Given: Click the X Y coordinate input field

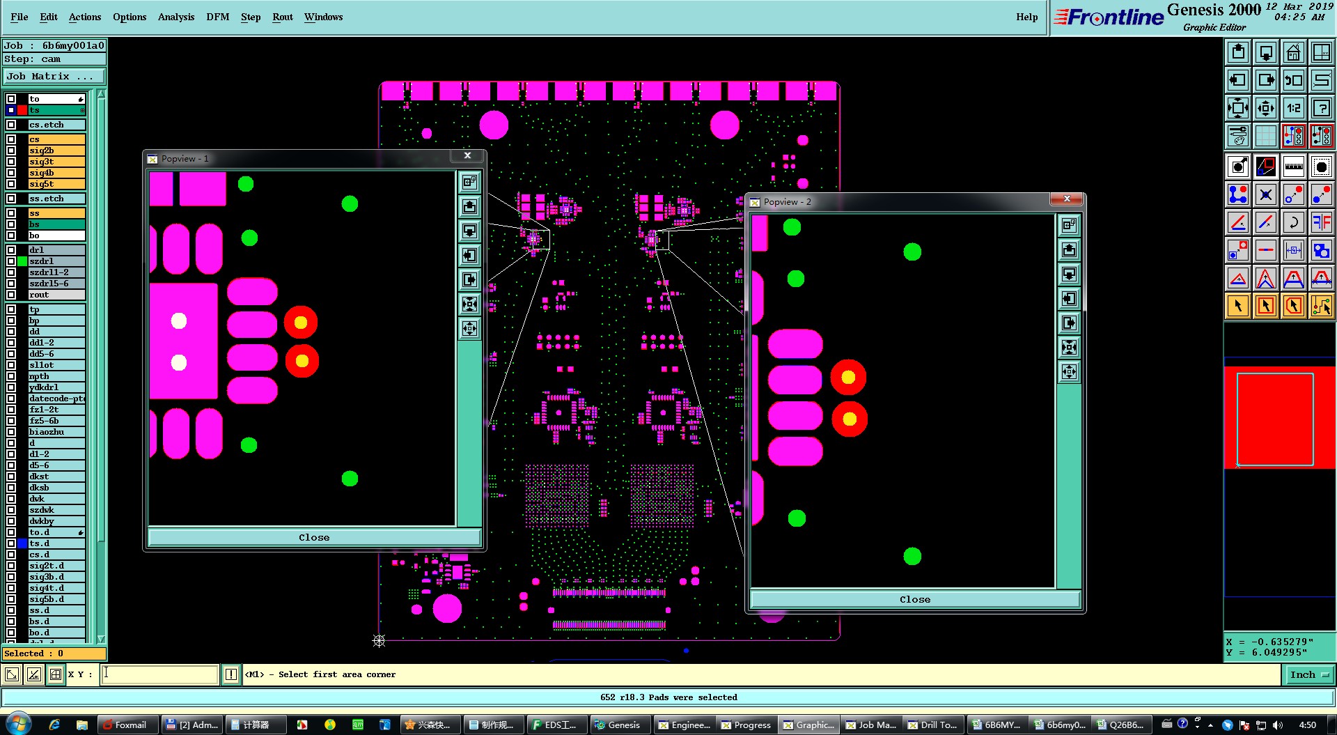Looking at the screenshot, I should 160,674.
